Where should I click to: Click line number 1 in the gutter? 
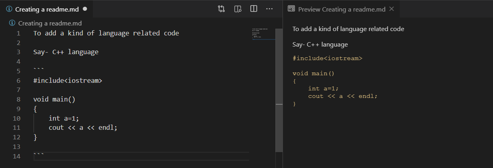(x=18, y=33)
